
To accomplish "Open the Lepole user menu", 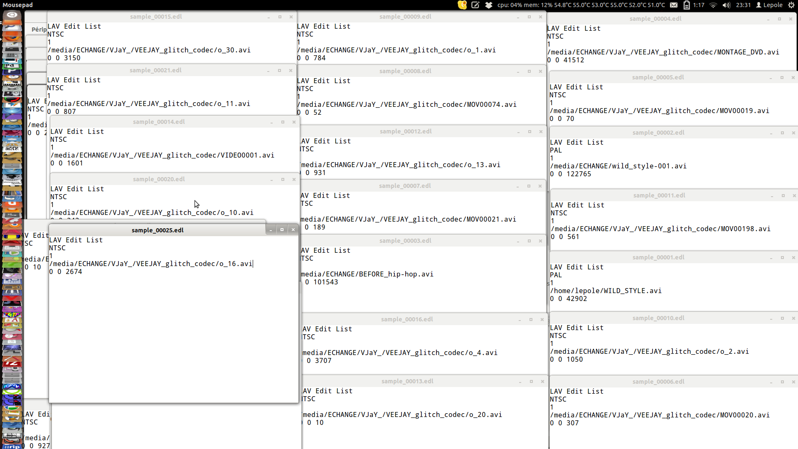I will coord(769,5).
